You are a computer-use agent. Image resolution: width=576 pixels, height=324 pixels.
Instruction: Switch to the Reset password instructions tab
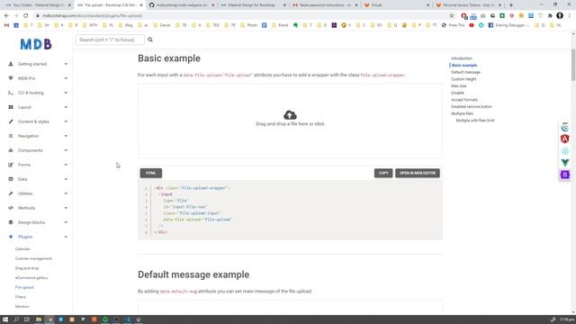click(325, 5)
